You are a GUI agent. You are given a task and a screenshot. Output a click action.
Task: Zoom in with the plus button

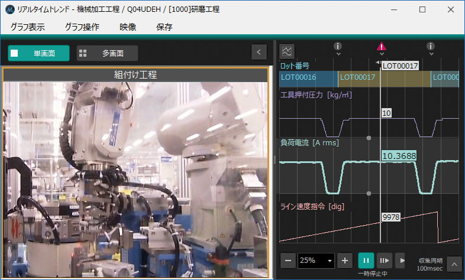point(346,261)
